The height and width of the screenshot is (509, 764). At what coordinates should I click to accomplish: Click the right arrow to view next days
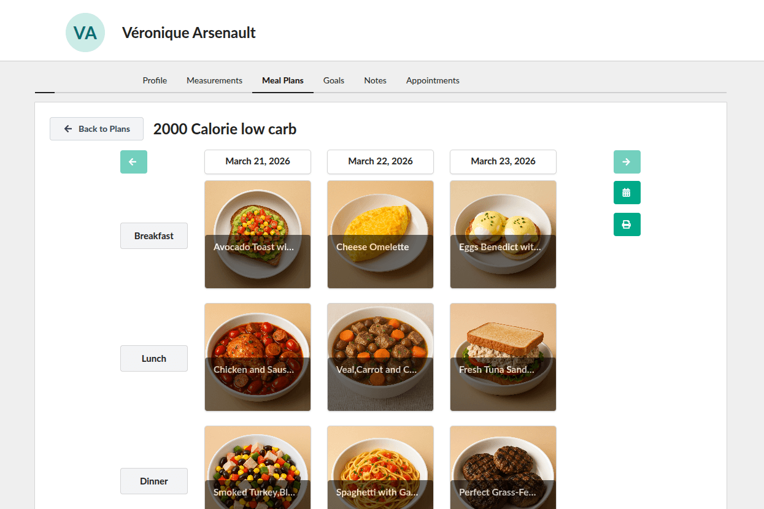627,161
